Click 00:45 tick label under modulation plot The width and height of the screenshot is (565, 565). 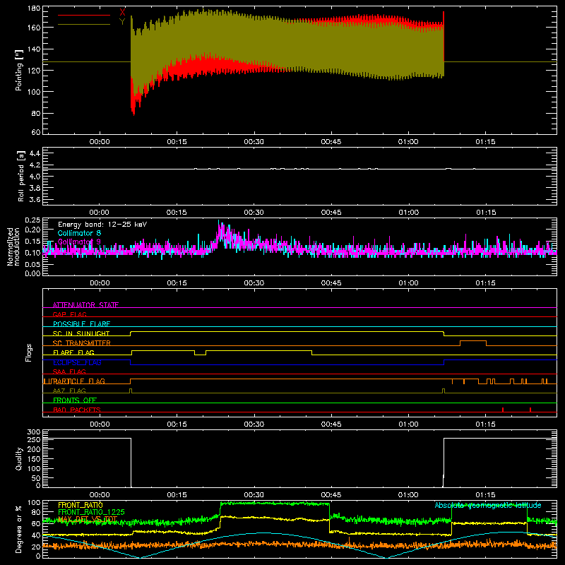click(331, 283)
